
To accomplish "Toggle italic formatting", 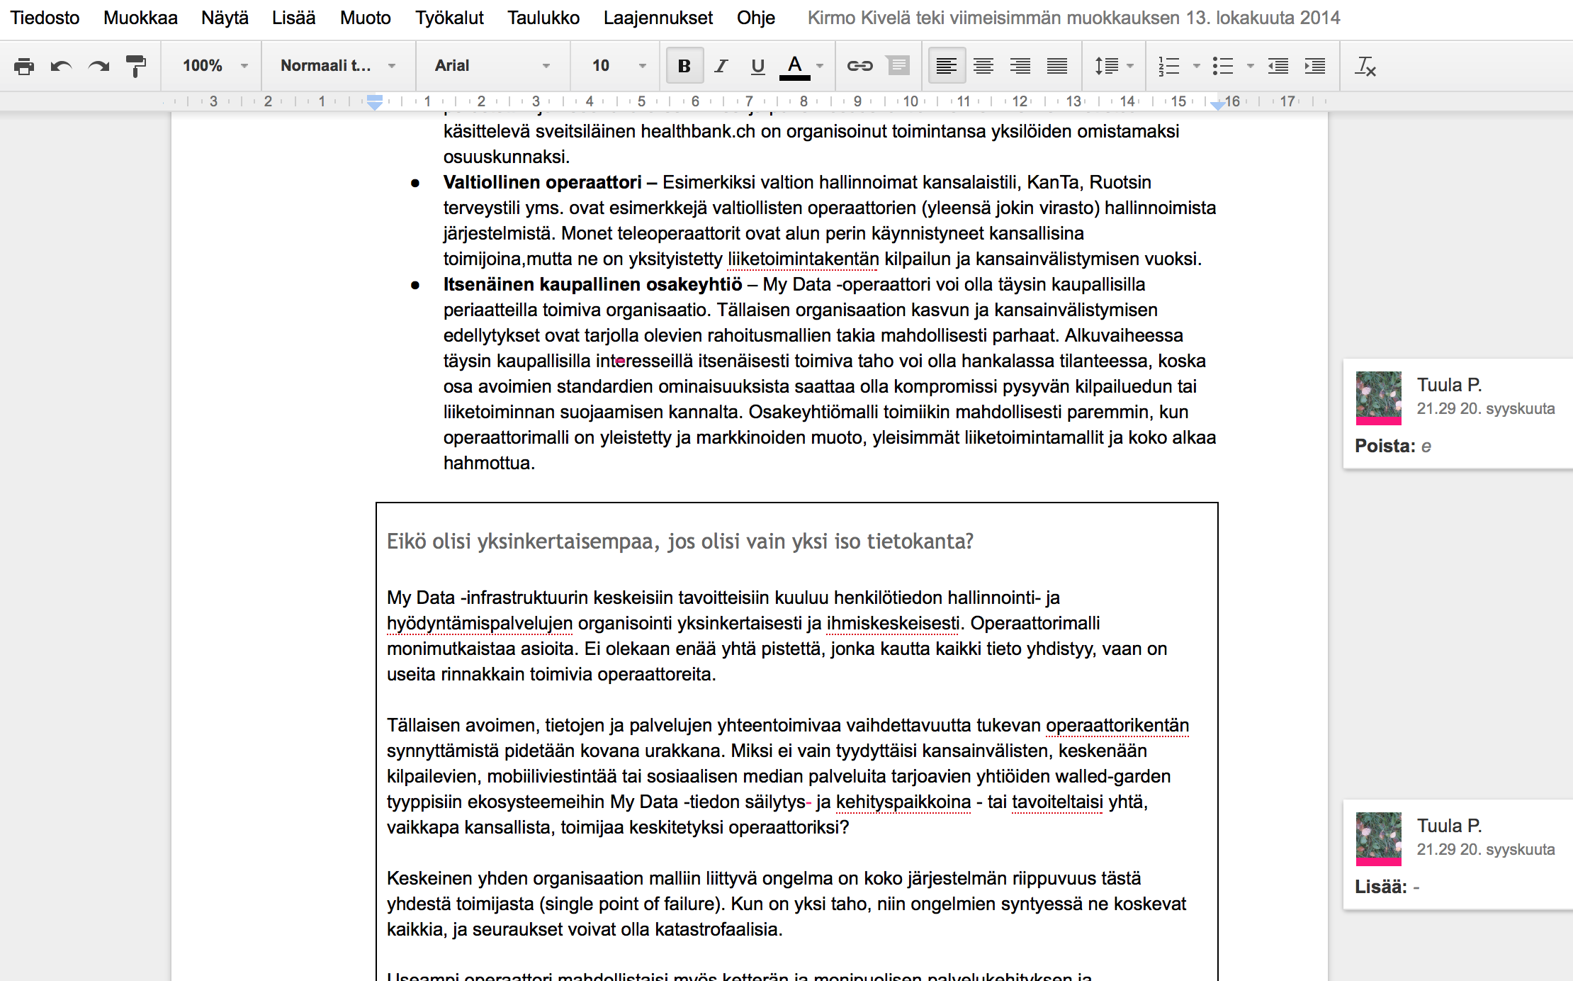I will pyautogui.click(x=721, y=66).
